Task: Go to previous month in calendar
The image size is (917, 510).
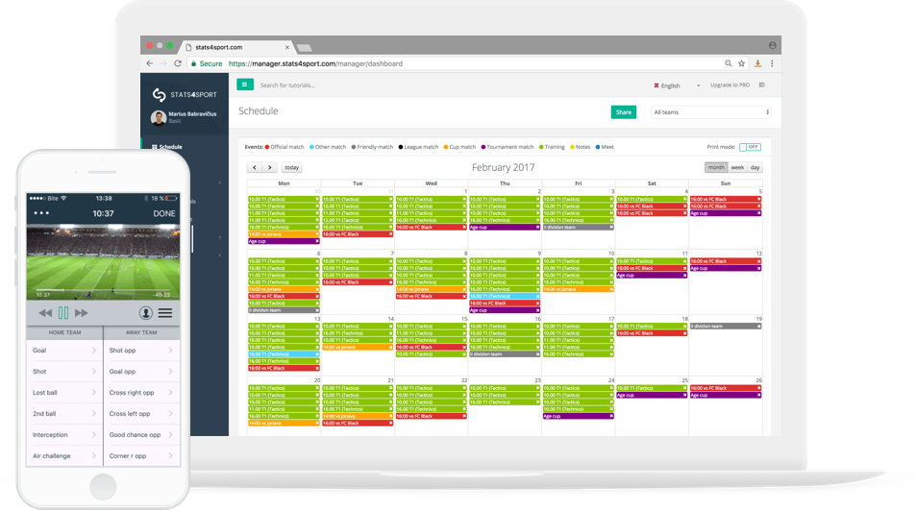Action: 255,168
